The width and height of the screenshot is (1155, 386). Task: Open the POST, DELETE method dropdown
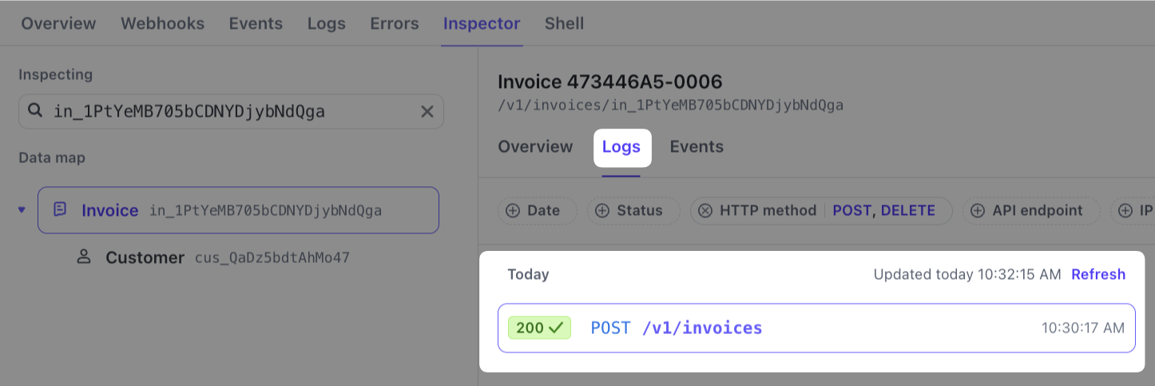883,211
